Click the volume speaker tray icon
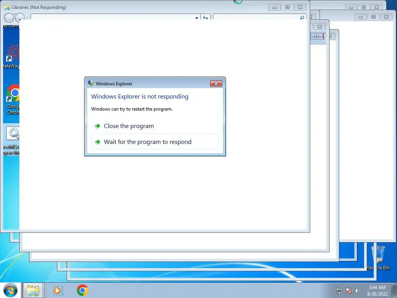 (x=357, y=291)
